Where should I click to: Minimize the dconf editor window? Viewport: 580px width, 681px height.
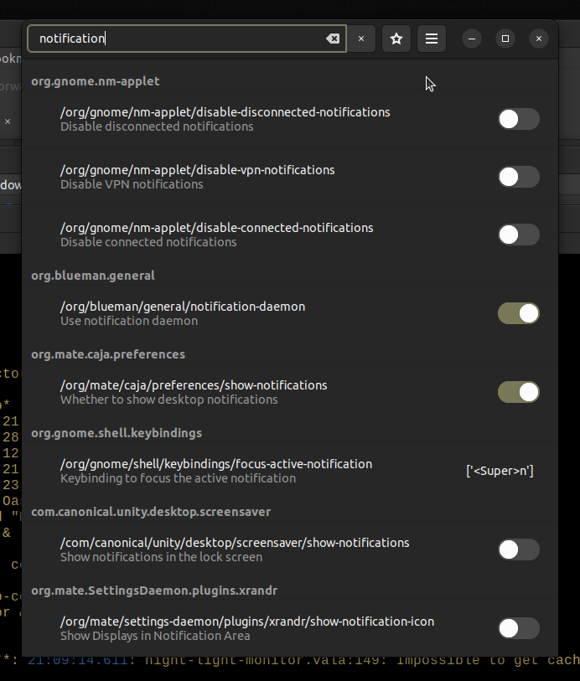click(473, 39)
